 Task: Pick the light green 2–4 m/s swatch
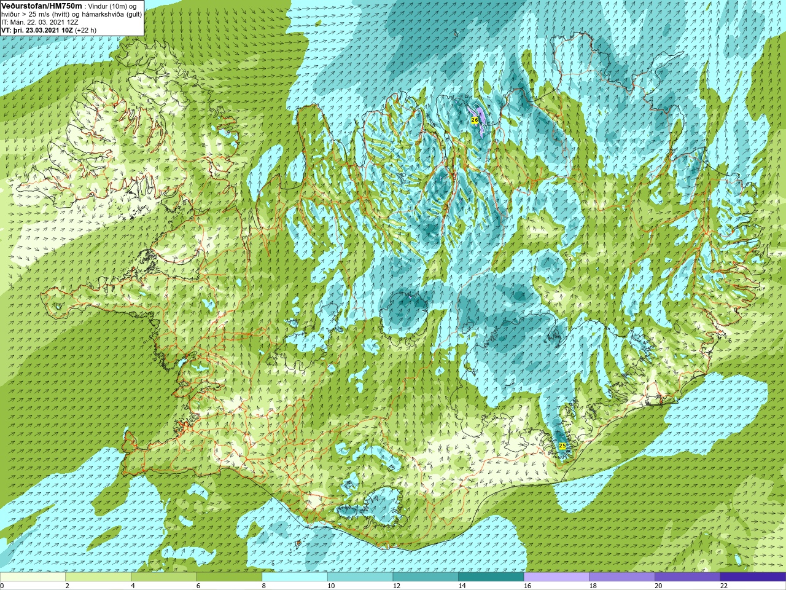(x=98, y=577)
